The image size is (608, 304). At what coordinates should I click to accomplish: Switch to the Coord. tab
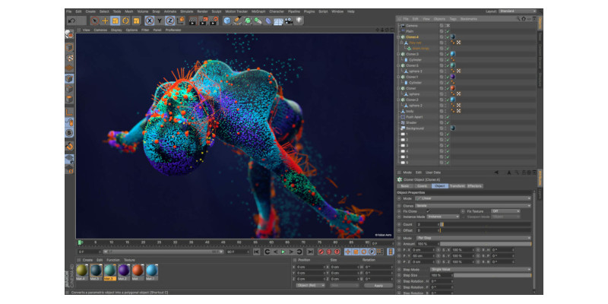(x=422, y=186)
